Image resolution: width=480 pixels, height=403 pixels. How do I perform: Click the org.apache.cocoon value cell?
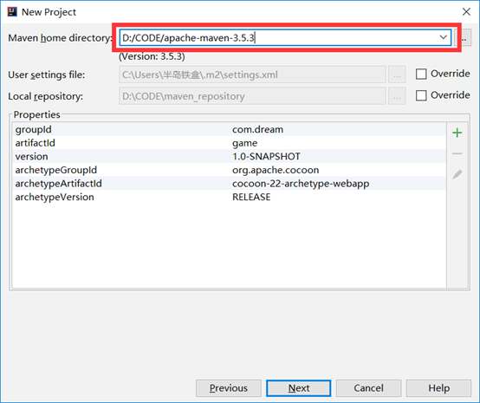coord(276,170)
